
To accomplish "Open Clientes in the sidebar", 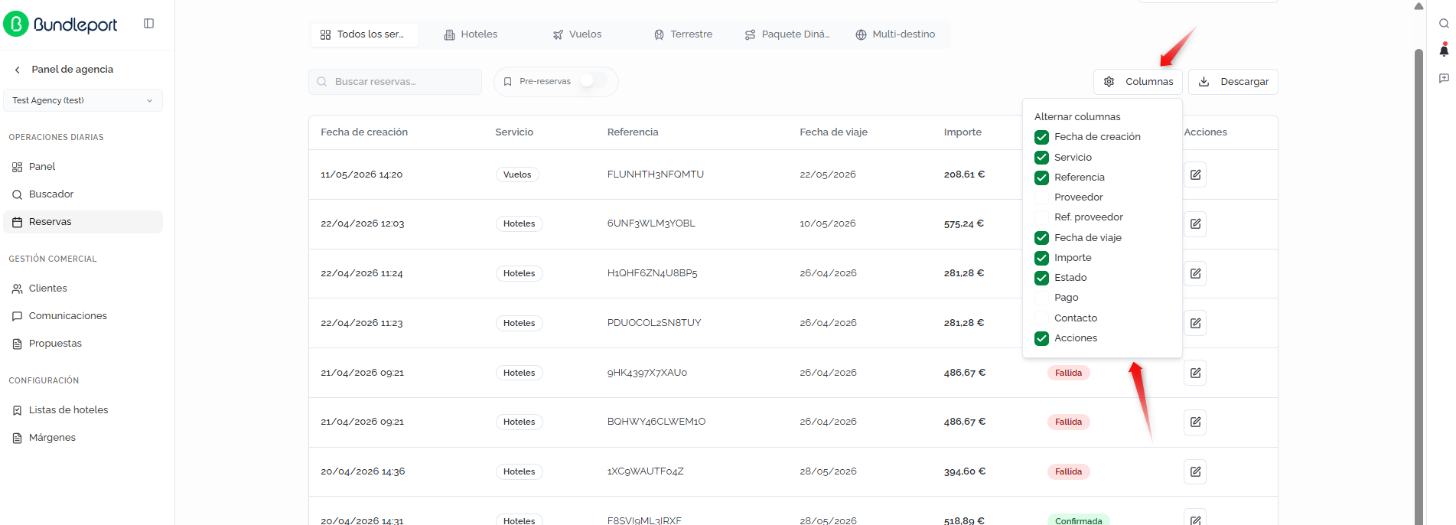I will 83,289.
